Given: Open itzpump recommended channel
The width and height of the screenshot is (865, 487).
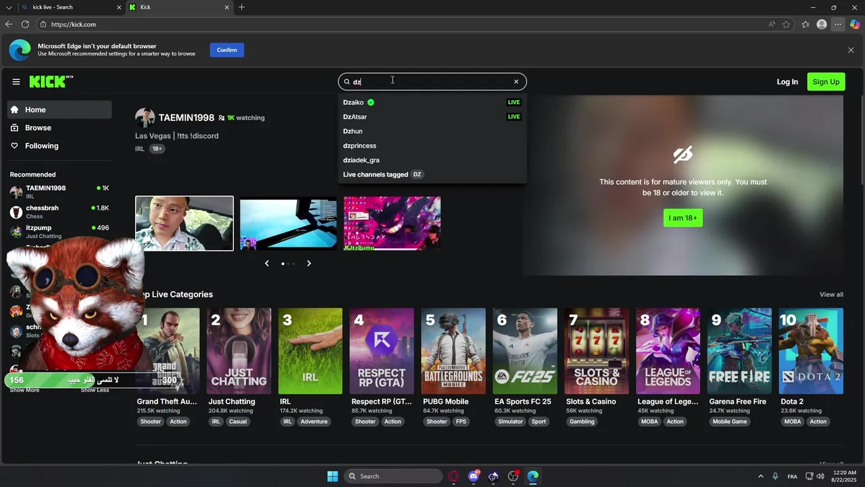Looking at the screenshot, I should tap(59, 231).
